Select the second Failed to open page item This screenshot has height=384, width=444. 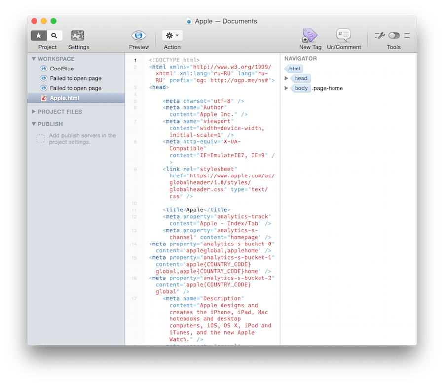point(76,88)
